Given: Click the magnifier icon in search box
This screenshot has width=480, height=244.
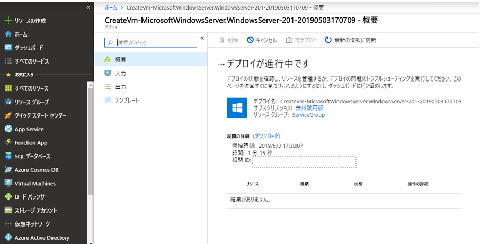Looking at the screenshot, I should tap(110, 42).
